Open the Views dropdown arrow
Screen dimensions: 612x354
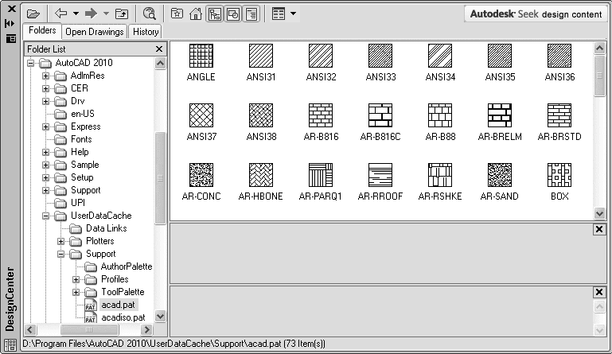tap(293, 14)
